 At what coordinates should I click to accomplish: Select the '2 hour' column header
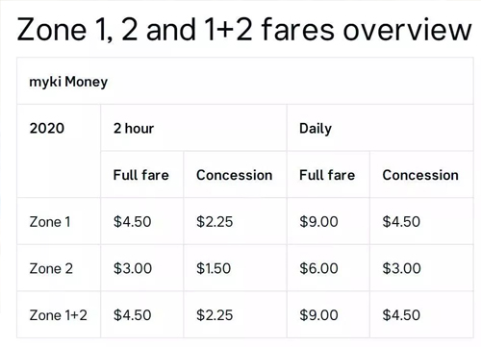(x=134, y=128)
